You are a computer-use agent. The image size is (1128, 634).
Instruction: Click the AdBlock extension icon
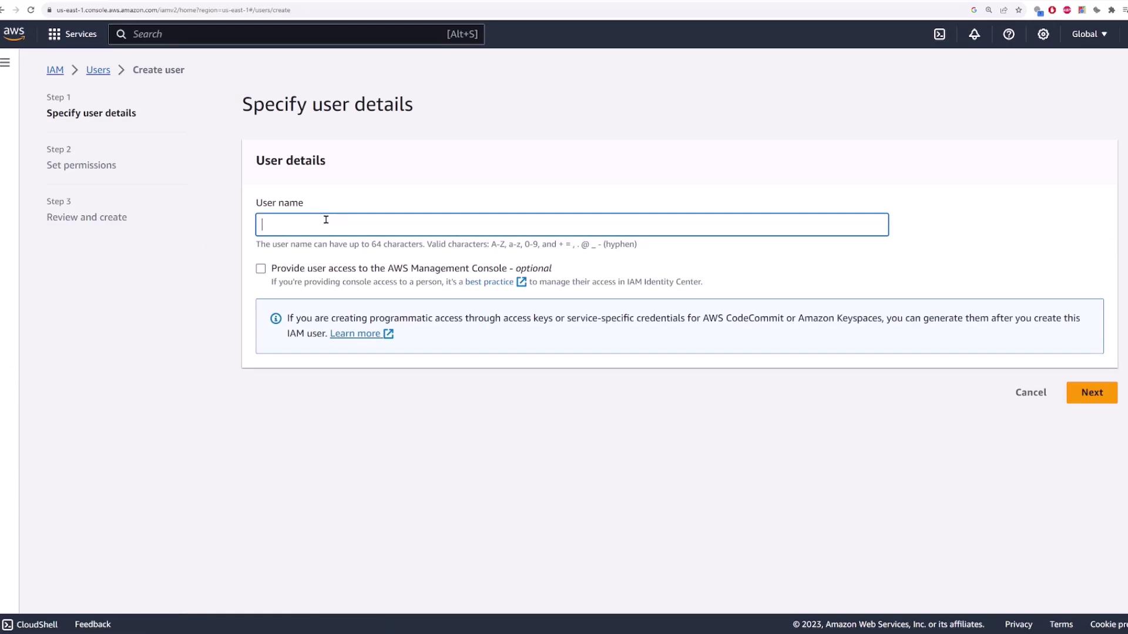click(1067, 10)
